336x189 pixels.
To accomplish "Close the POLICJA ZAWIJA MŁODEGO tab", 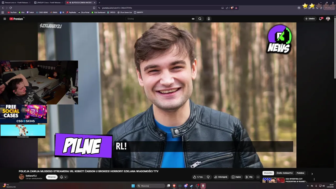I will 95,3.
